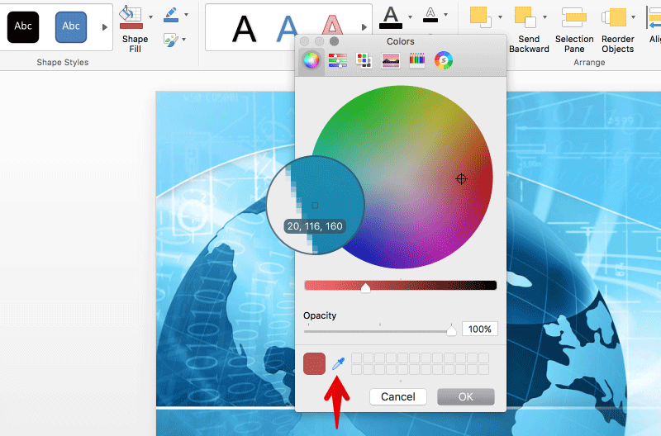The width and height of the screenshot is (661, 436).
Task: Open the Image Palettes picker
Action: [390, 60]
